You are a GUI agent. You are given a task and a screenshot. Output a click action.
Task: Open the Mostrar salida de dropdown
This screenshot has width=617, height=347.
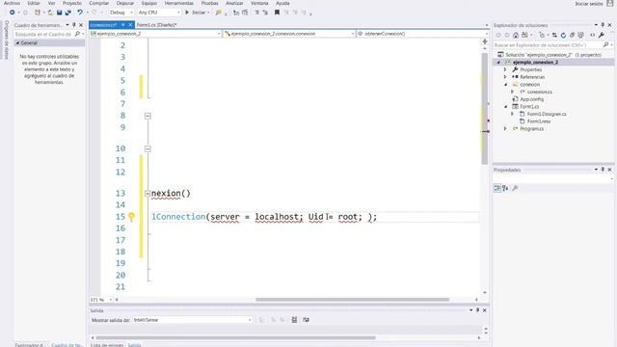click(192, 320)
